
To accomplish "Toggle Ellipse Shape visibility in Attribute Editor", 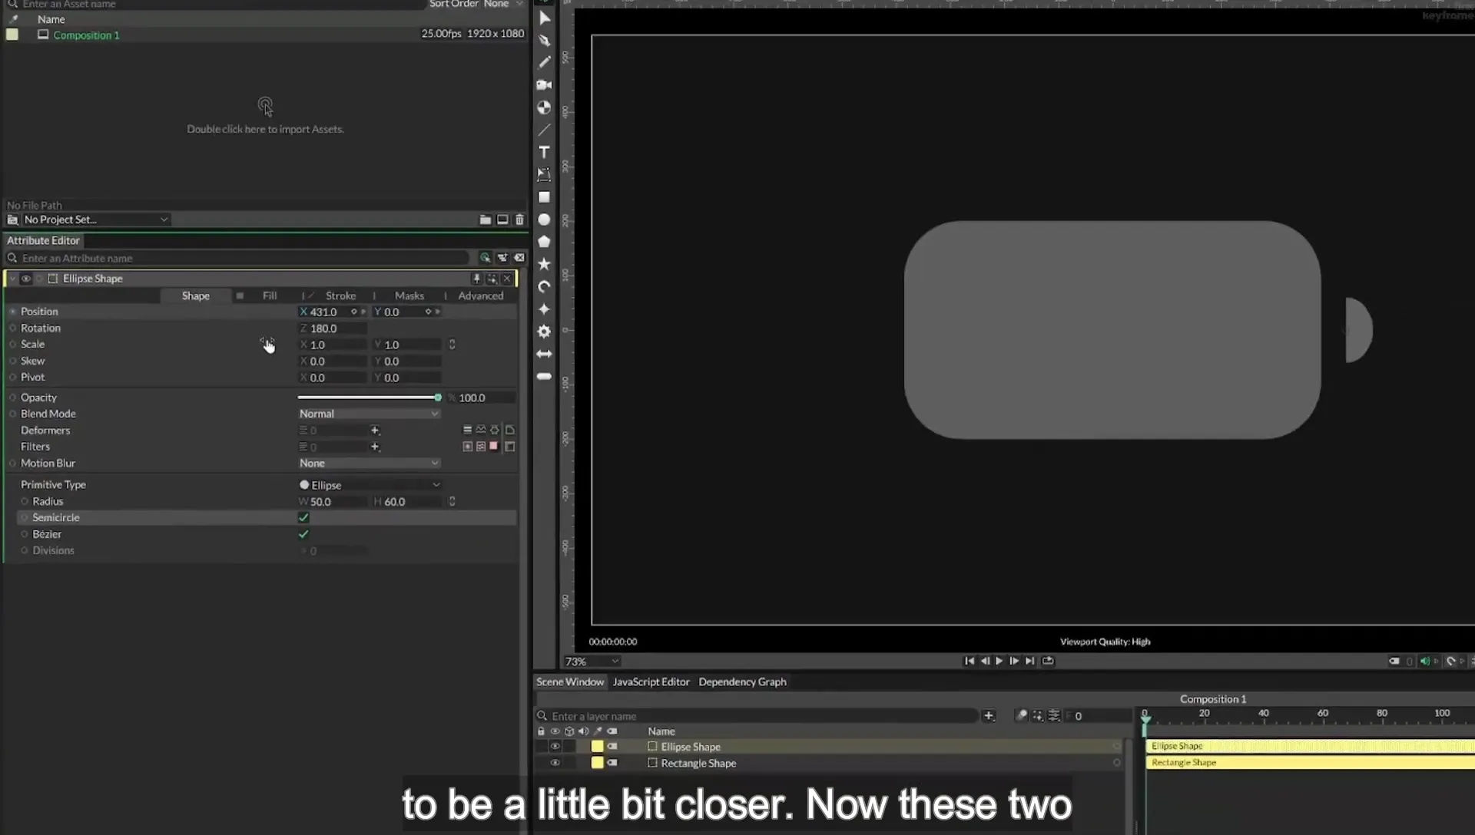I will (x=26, y=279).
